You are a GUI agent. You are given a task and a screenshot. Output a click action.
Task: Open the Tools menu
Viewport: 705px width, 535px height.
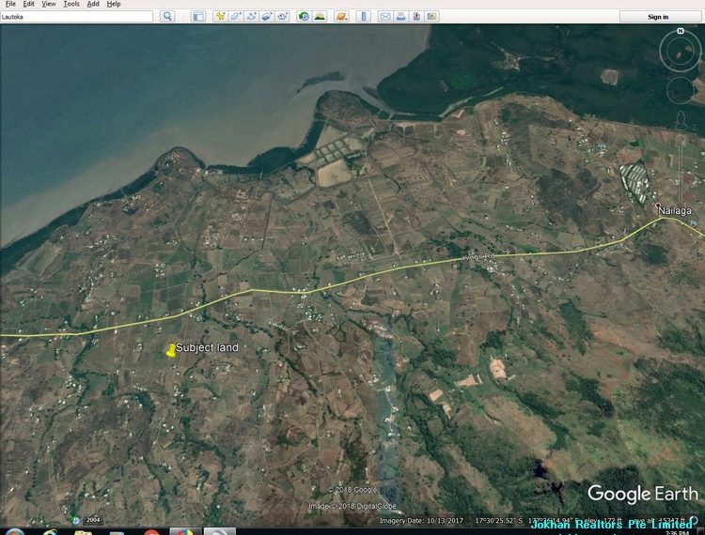[71, 4]
